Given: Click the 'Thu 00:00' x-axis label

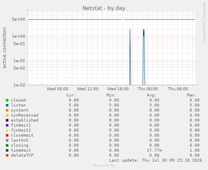Looking at the screenshot, I should (148, 89).
